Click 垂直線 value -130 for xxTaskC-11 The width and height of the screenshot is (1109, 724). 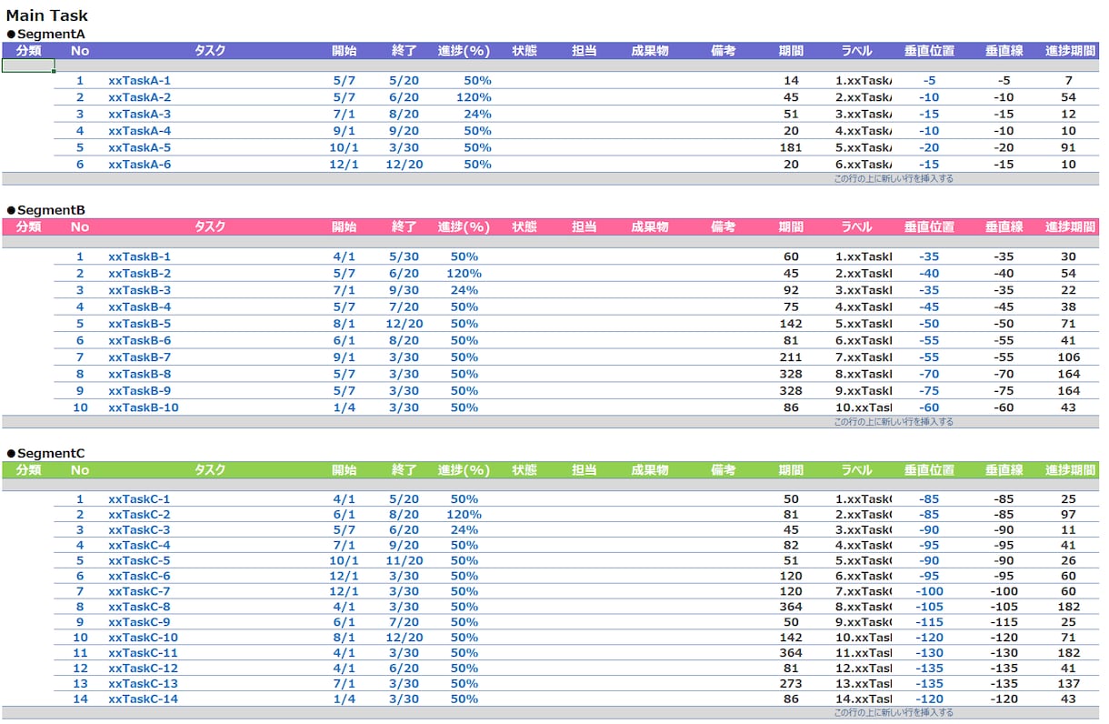(x=1004, y=653)
